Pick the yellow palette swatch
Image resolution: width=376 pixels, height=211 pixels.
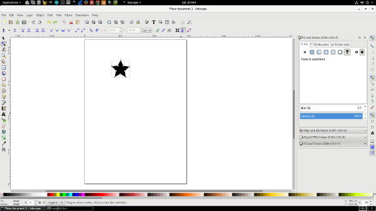pos(58,195)
